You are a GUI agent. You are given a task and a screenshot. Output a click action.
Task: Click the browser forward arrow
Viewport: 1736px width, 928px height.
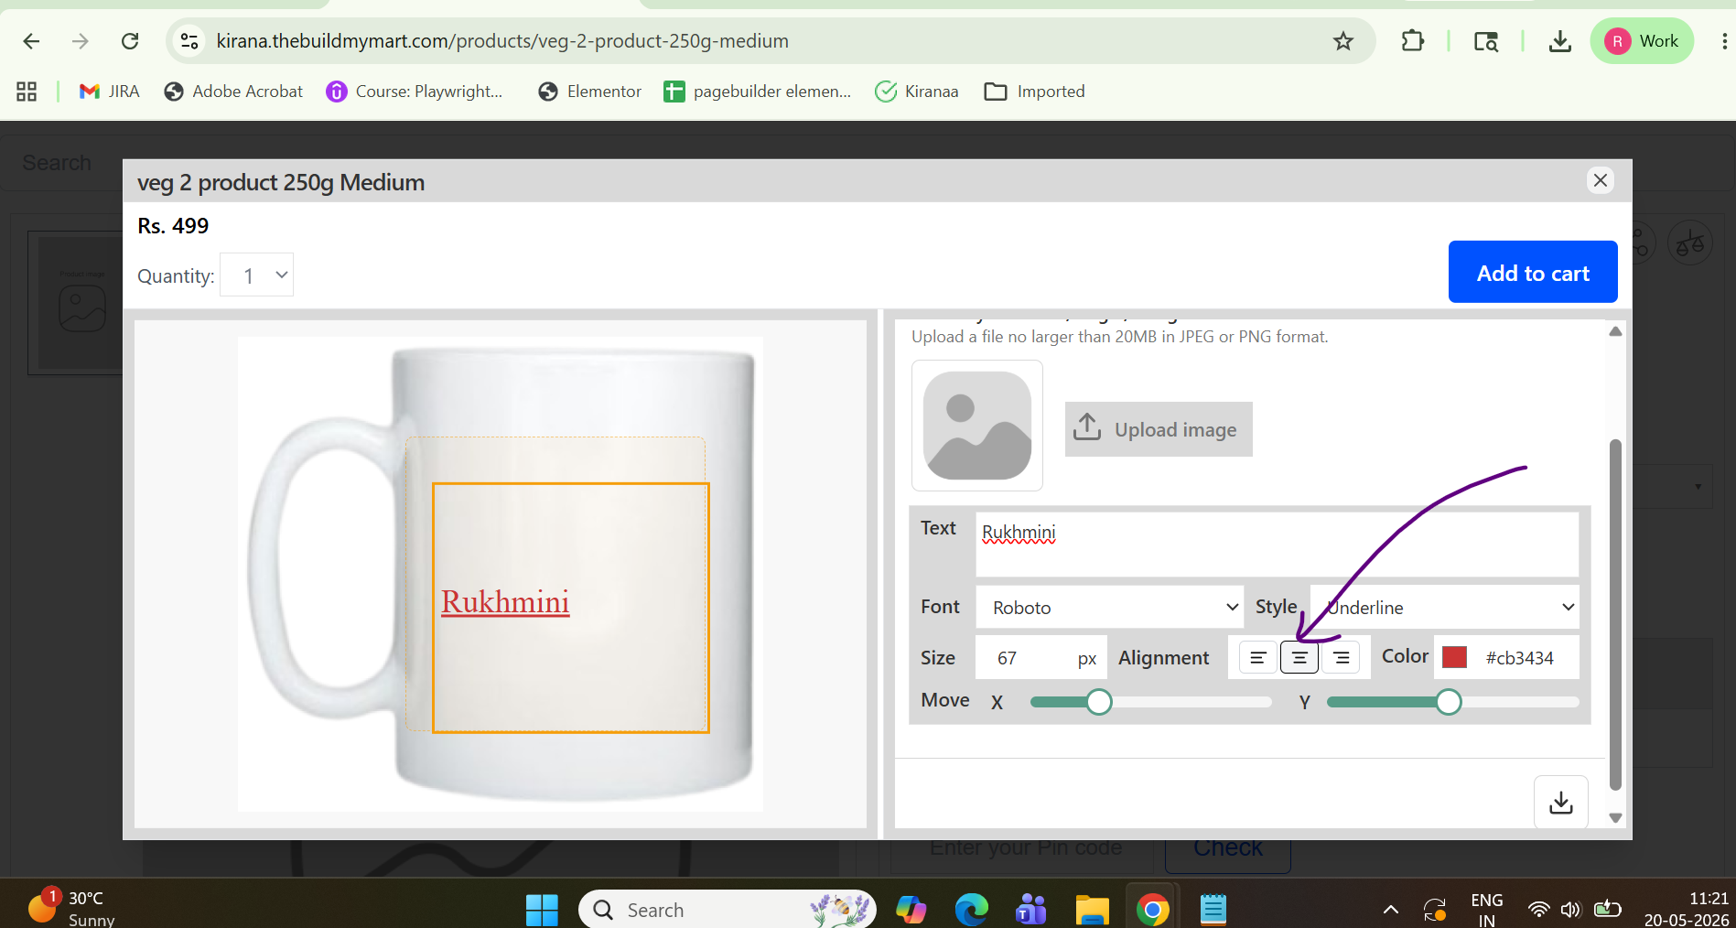(x=81, y=41)
